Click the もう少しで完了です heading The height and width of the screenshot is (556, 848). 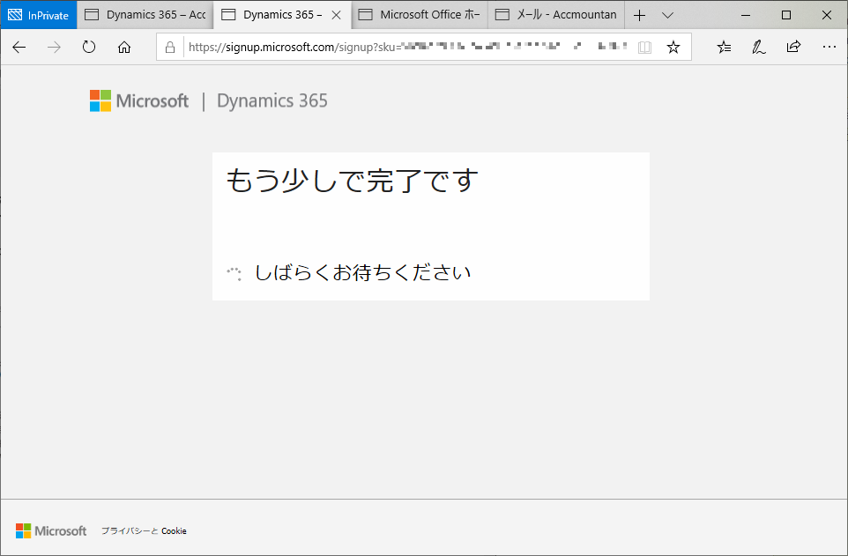352,181
